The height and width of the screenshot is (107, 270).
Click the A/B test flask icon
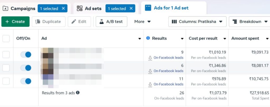pos(102,22)
